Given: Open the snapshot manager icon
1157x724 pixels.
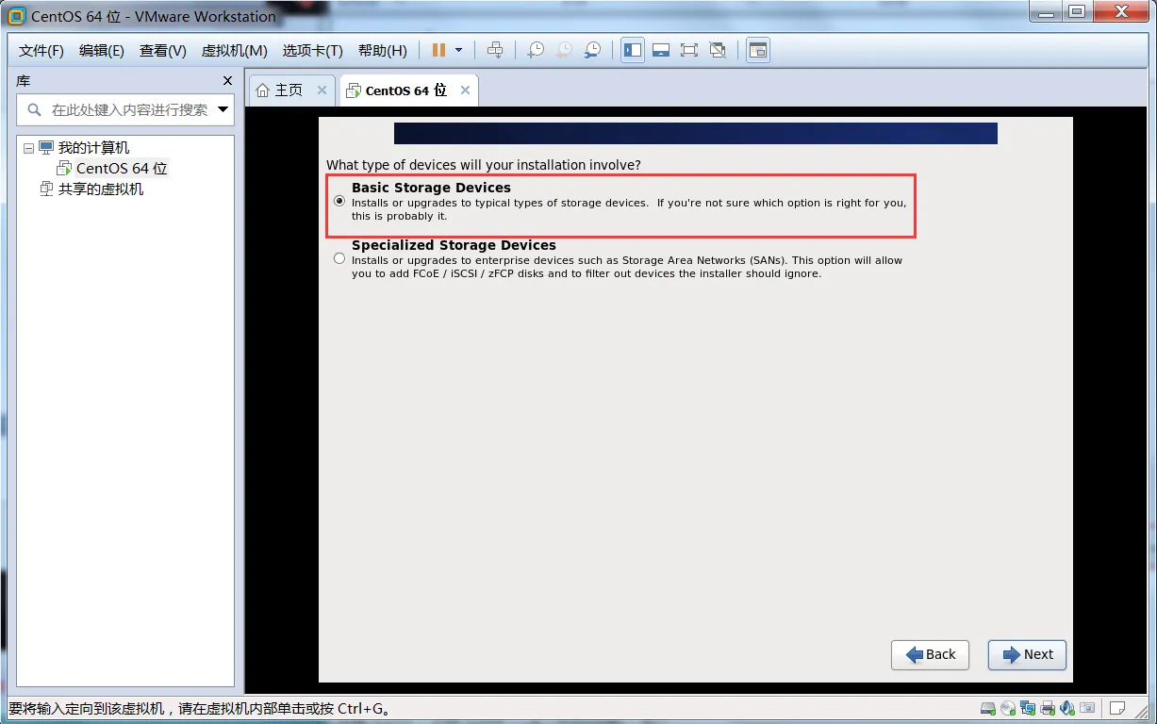Looking at the screenshot, I should click(x=592, y=50).
